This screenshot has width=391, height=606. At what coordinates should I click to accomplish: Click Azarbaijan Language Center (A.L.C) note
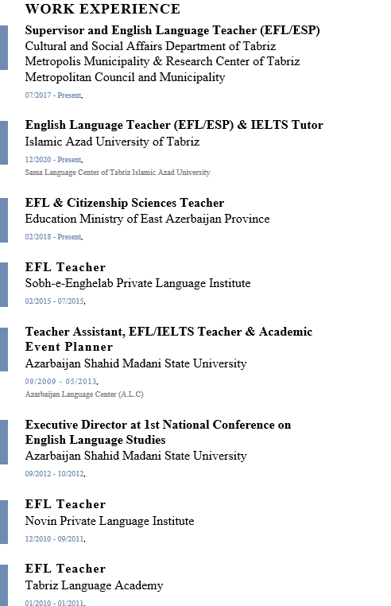tap(84, 394)
